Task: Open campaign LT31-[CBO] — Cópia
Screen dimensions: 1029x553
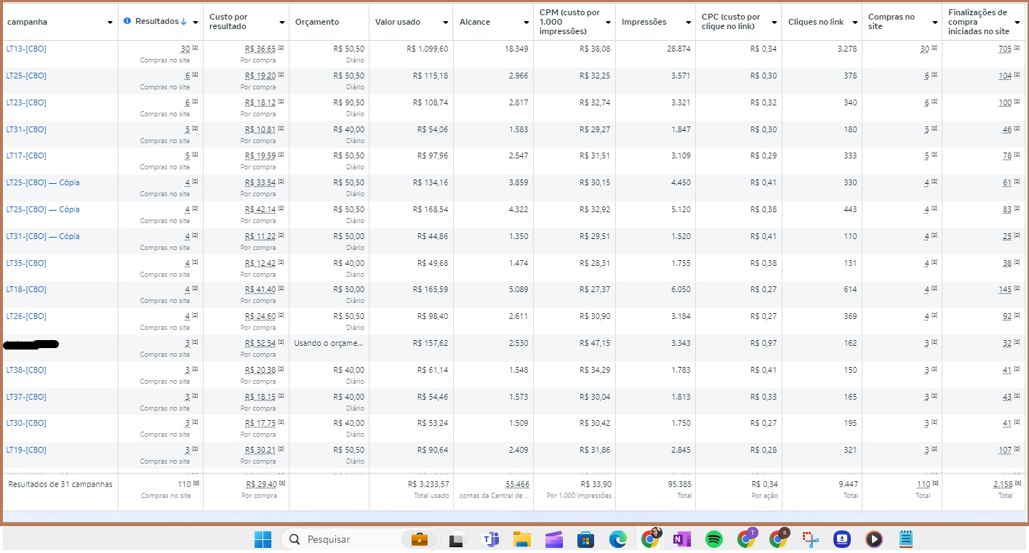Action: coord(43,236)
